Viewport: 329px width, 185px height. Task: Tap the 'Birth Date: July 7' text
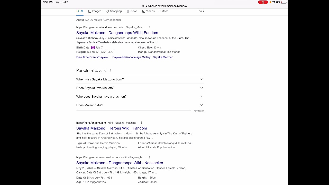[x=89, y=48]
